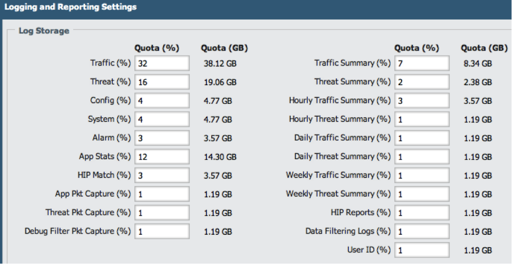Select the Alarm (%) quota input
Image resolution: width=512 pixels, height=264 pixels.
(x=162, y=138)
